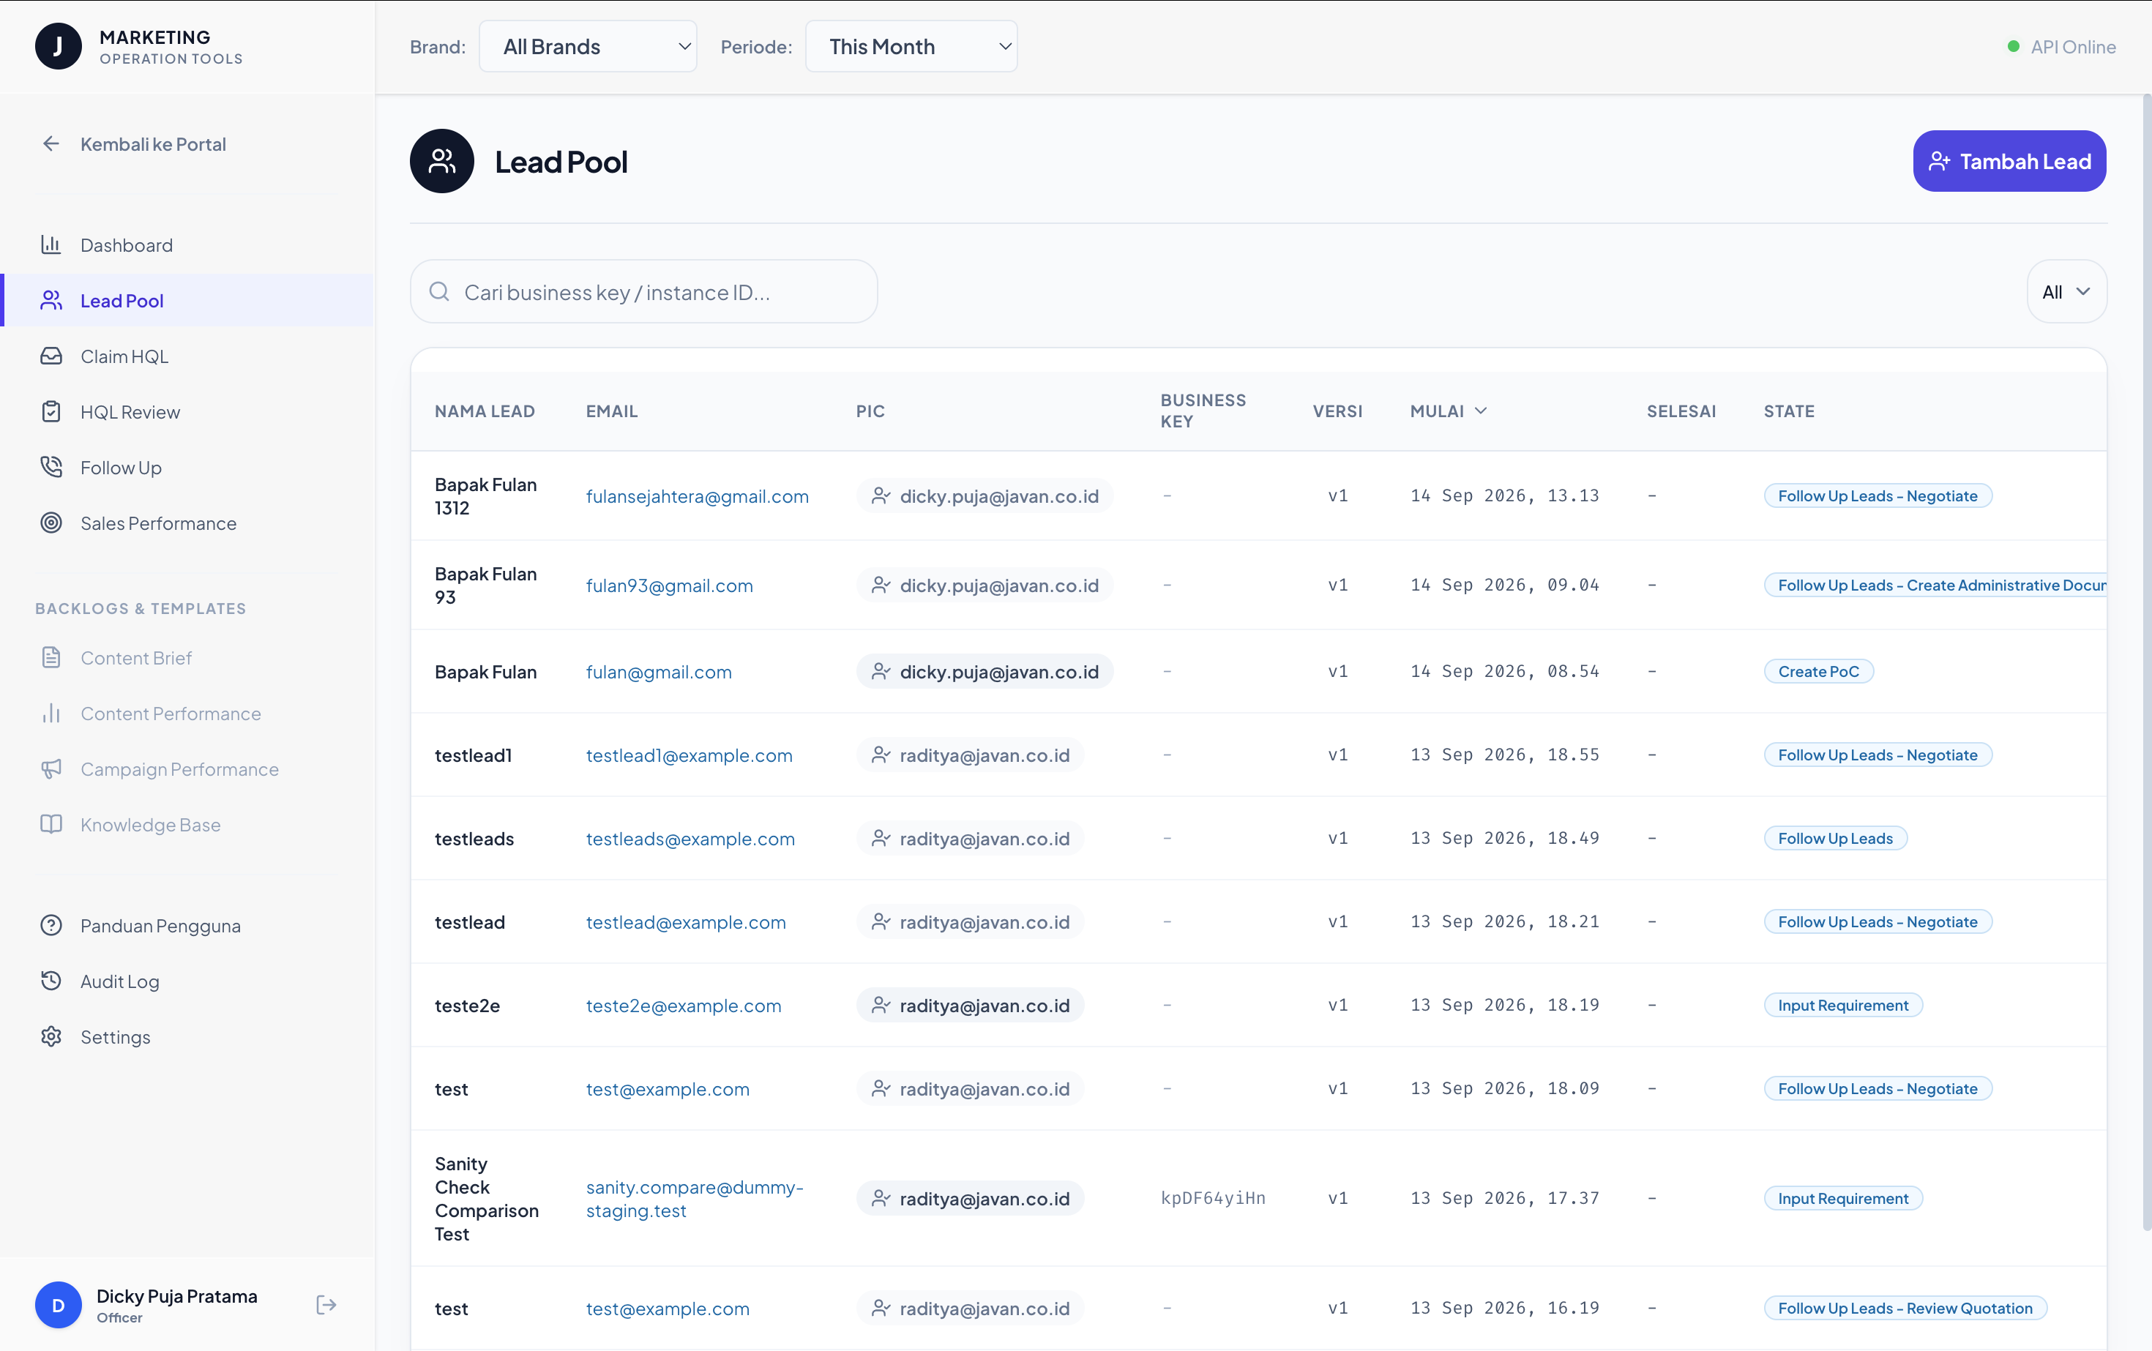
Task: Open the This Month periode dropdown
Action: tap(911, 46)
